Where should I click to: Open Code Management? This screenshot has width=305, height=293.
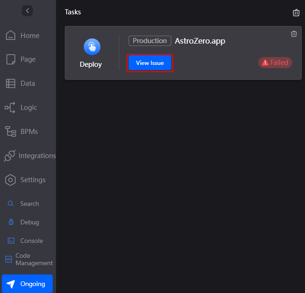(x=29, y=259)
